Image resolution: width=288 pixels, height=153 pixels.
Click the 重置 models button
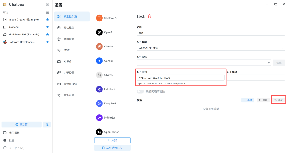(263, 100)
